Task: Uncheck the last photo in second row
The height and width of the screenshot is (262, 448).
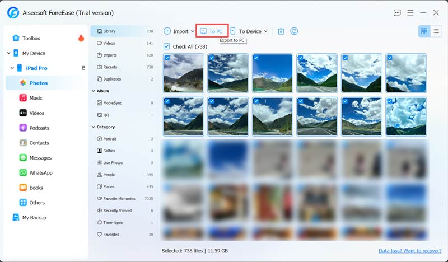Action: (390, 101)
